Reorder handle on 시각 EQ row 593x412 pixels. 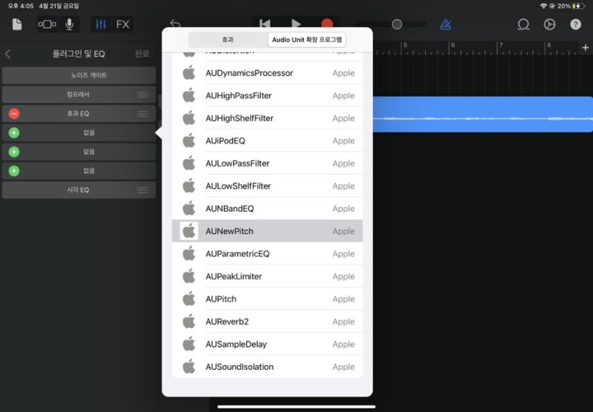click(x=143, y=190)
